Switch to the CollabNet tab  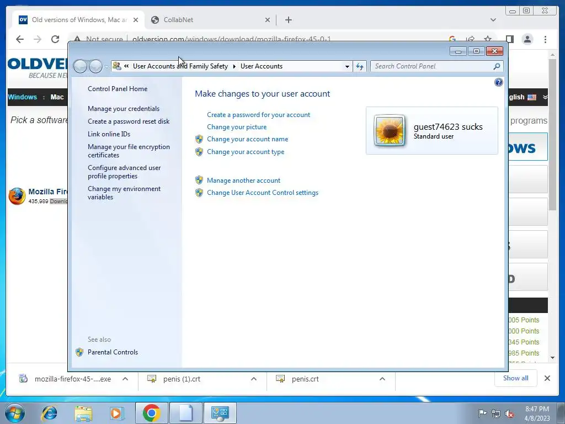tap(210, 20)
